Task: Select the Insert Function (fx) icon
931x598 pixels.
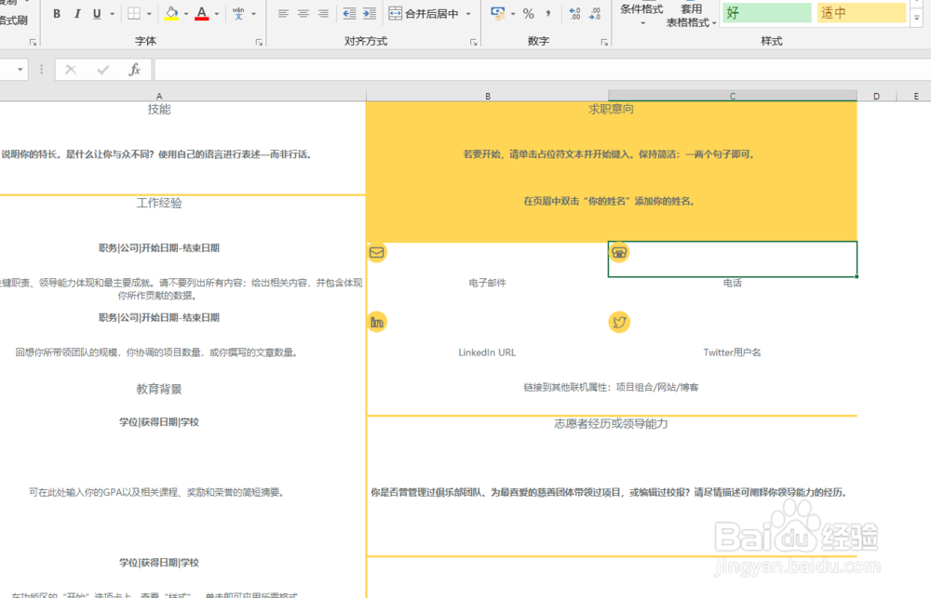Action: coord(135,69)
